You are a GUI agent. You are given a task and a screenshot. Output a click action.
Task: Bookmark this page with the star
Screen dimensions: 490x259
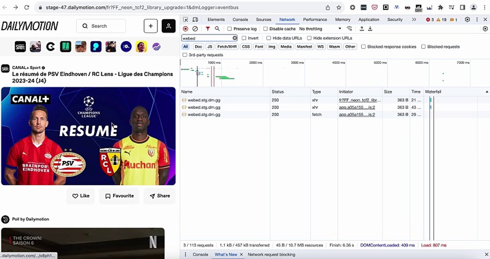tap(339, 7)
